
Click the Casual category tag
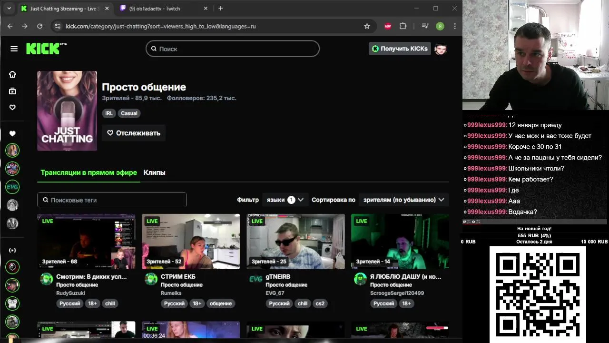[129, 113]
